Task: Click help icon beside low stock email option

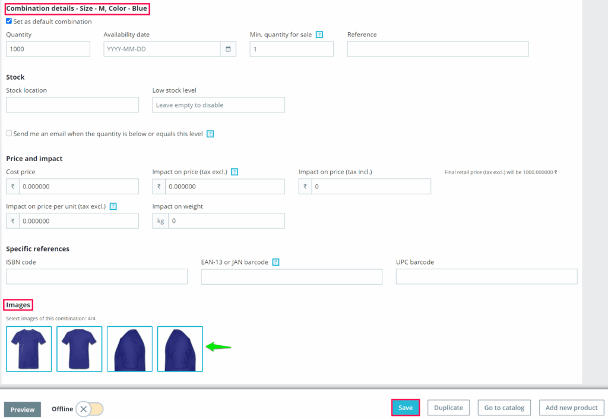Action: pyautogui.click(x=210, y=134)
